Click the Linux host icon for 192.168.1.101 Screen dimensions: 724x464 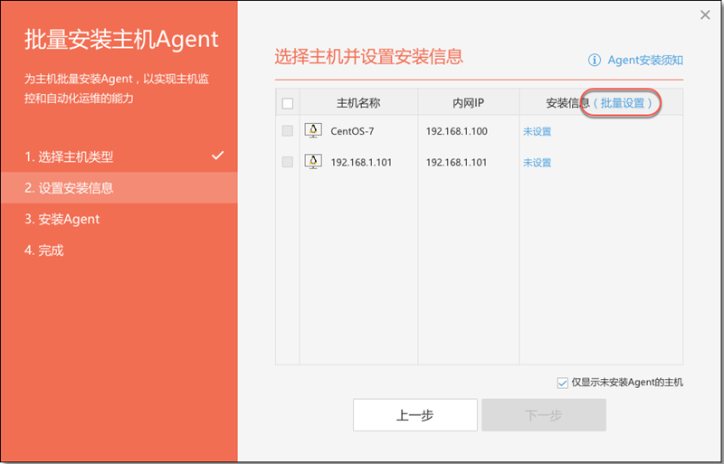pos(313,162)
